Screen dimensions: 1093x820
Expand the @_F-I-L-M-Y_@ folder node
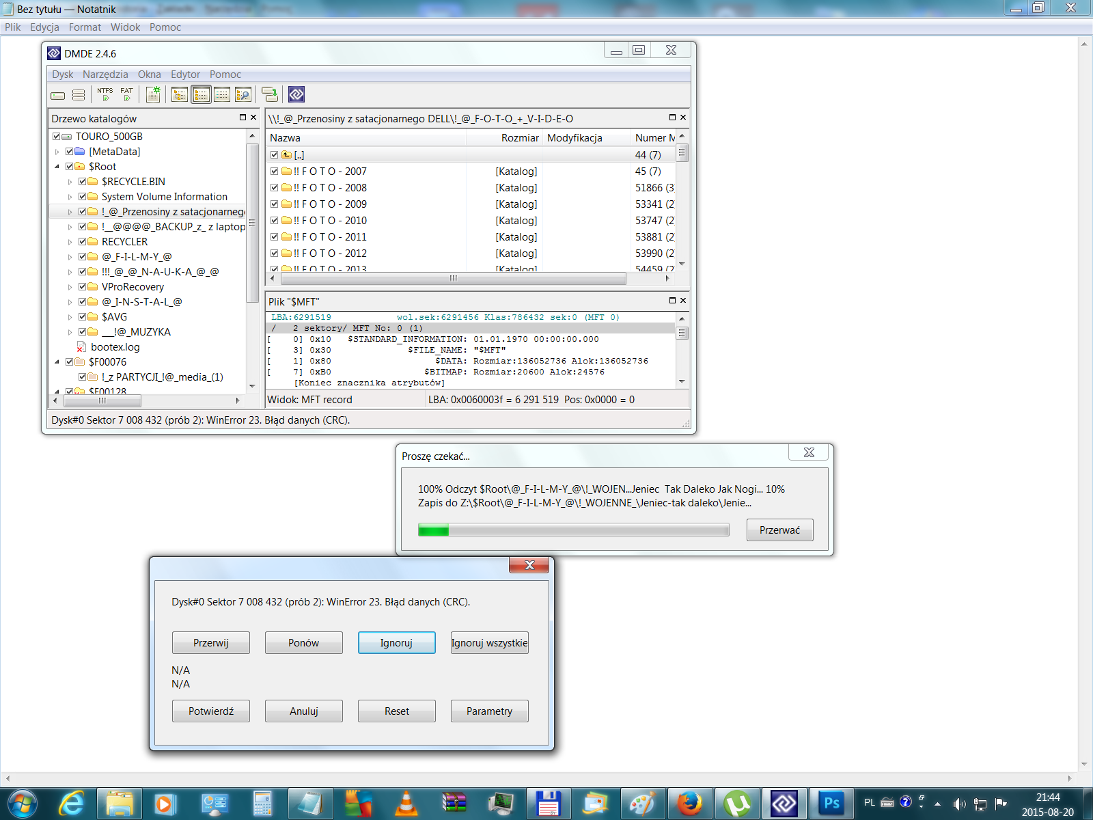(70, 257)
